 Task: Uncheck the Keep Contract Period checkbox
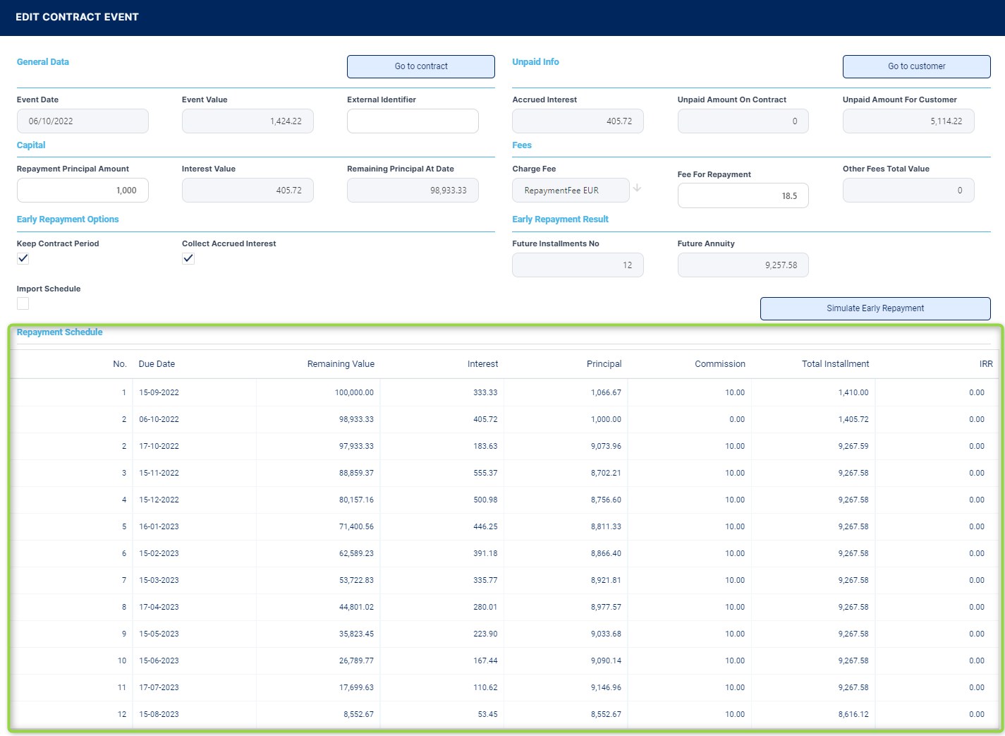[23, 258]
